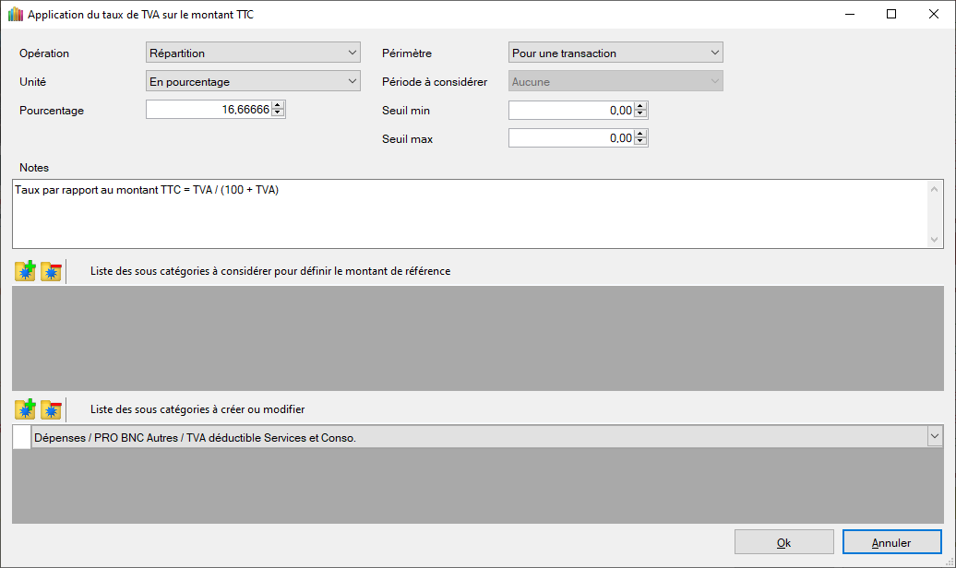
Task: Increase the Pourcentage value with the up arrow
Action: (x=279, y=106)
